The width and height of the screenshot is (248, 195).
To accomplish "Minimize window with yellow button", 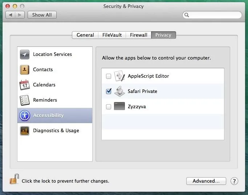I will (x=15, y=6).
